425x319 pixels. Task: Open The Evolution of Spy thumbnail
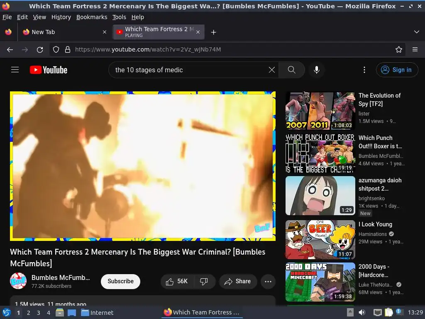(320, 111)
